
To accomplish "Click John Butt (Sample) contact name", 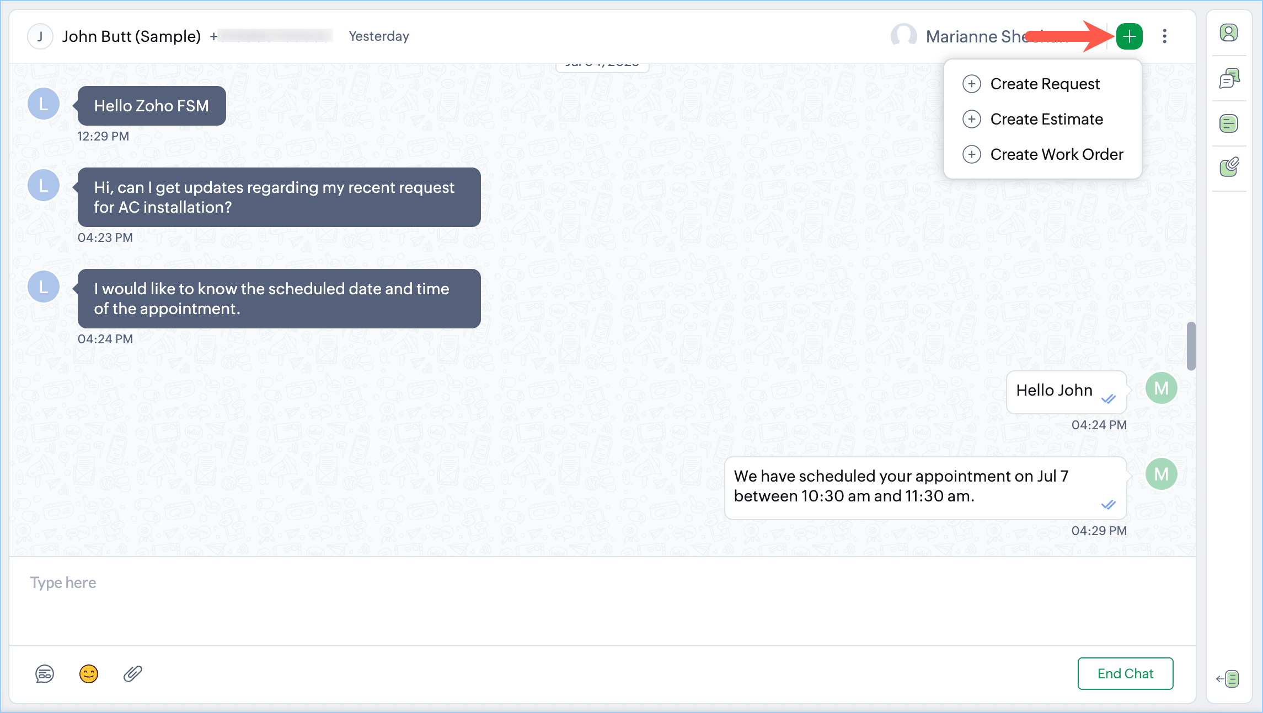I will 131,36.
